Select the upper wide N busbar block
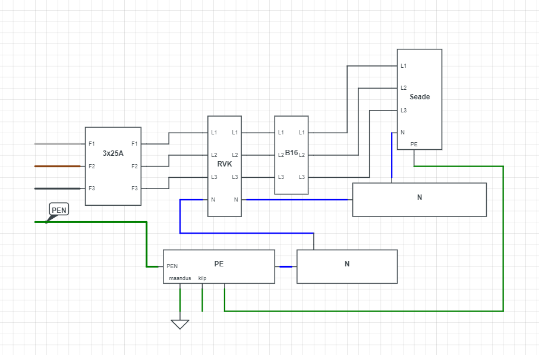Image resolution: width=539 pixels, height=355 pixels. tap(420, 199)
